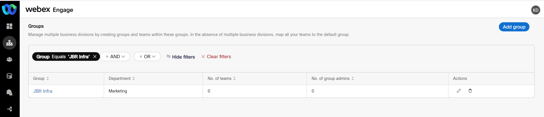544x117 pixels.
Task: Open the database assets sidebar icon
Action: [9, 76]
